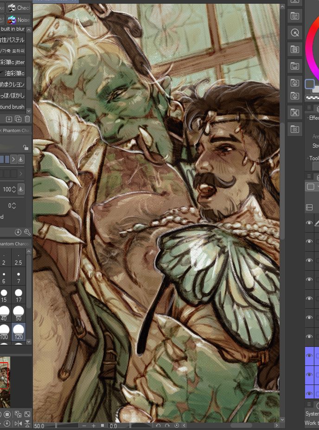Choose the '가족 브러쉬' brush
This screenshot has height=430, width=319.
[13, 51]
